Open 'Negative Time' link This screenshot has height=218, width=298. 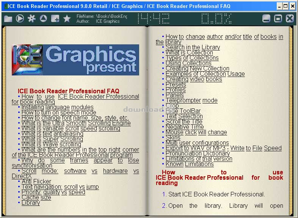185,127
